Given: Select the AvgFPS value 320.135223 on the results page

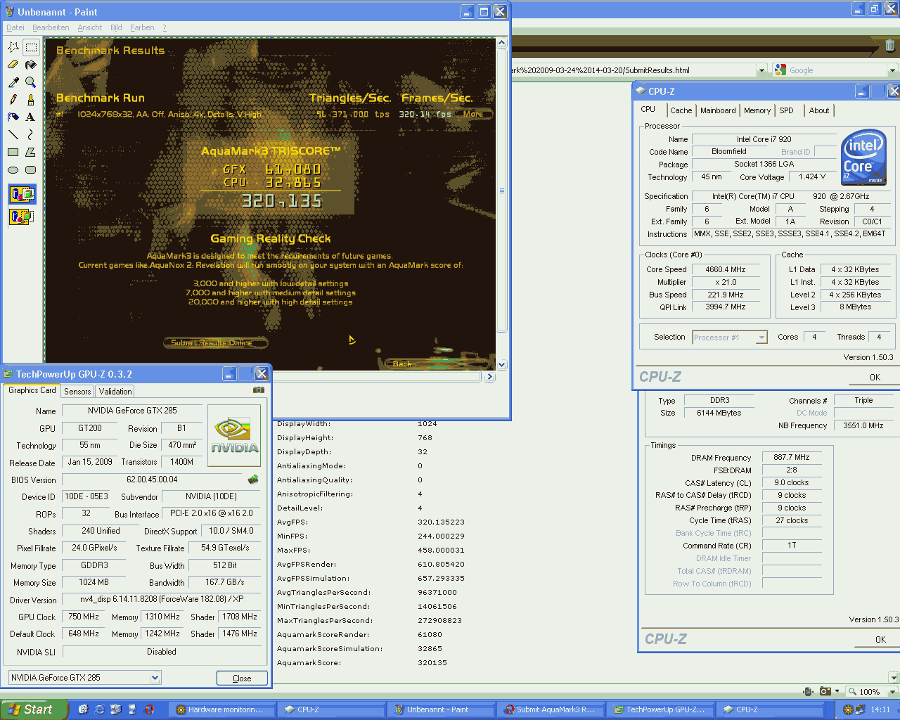Looking at the screenshot, I should [441, 522].
